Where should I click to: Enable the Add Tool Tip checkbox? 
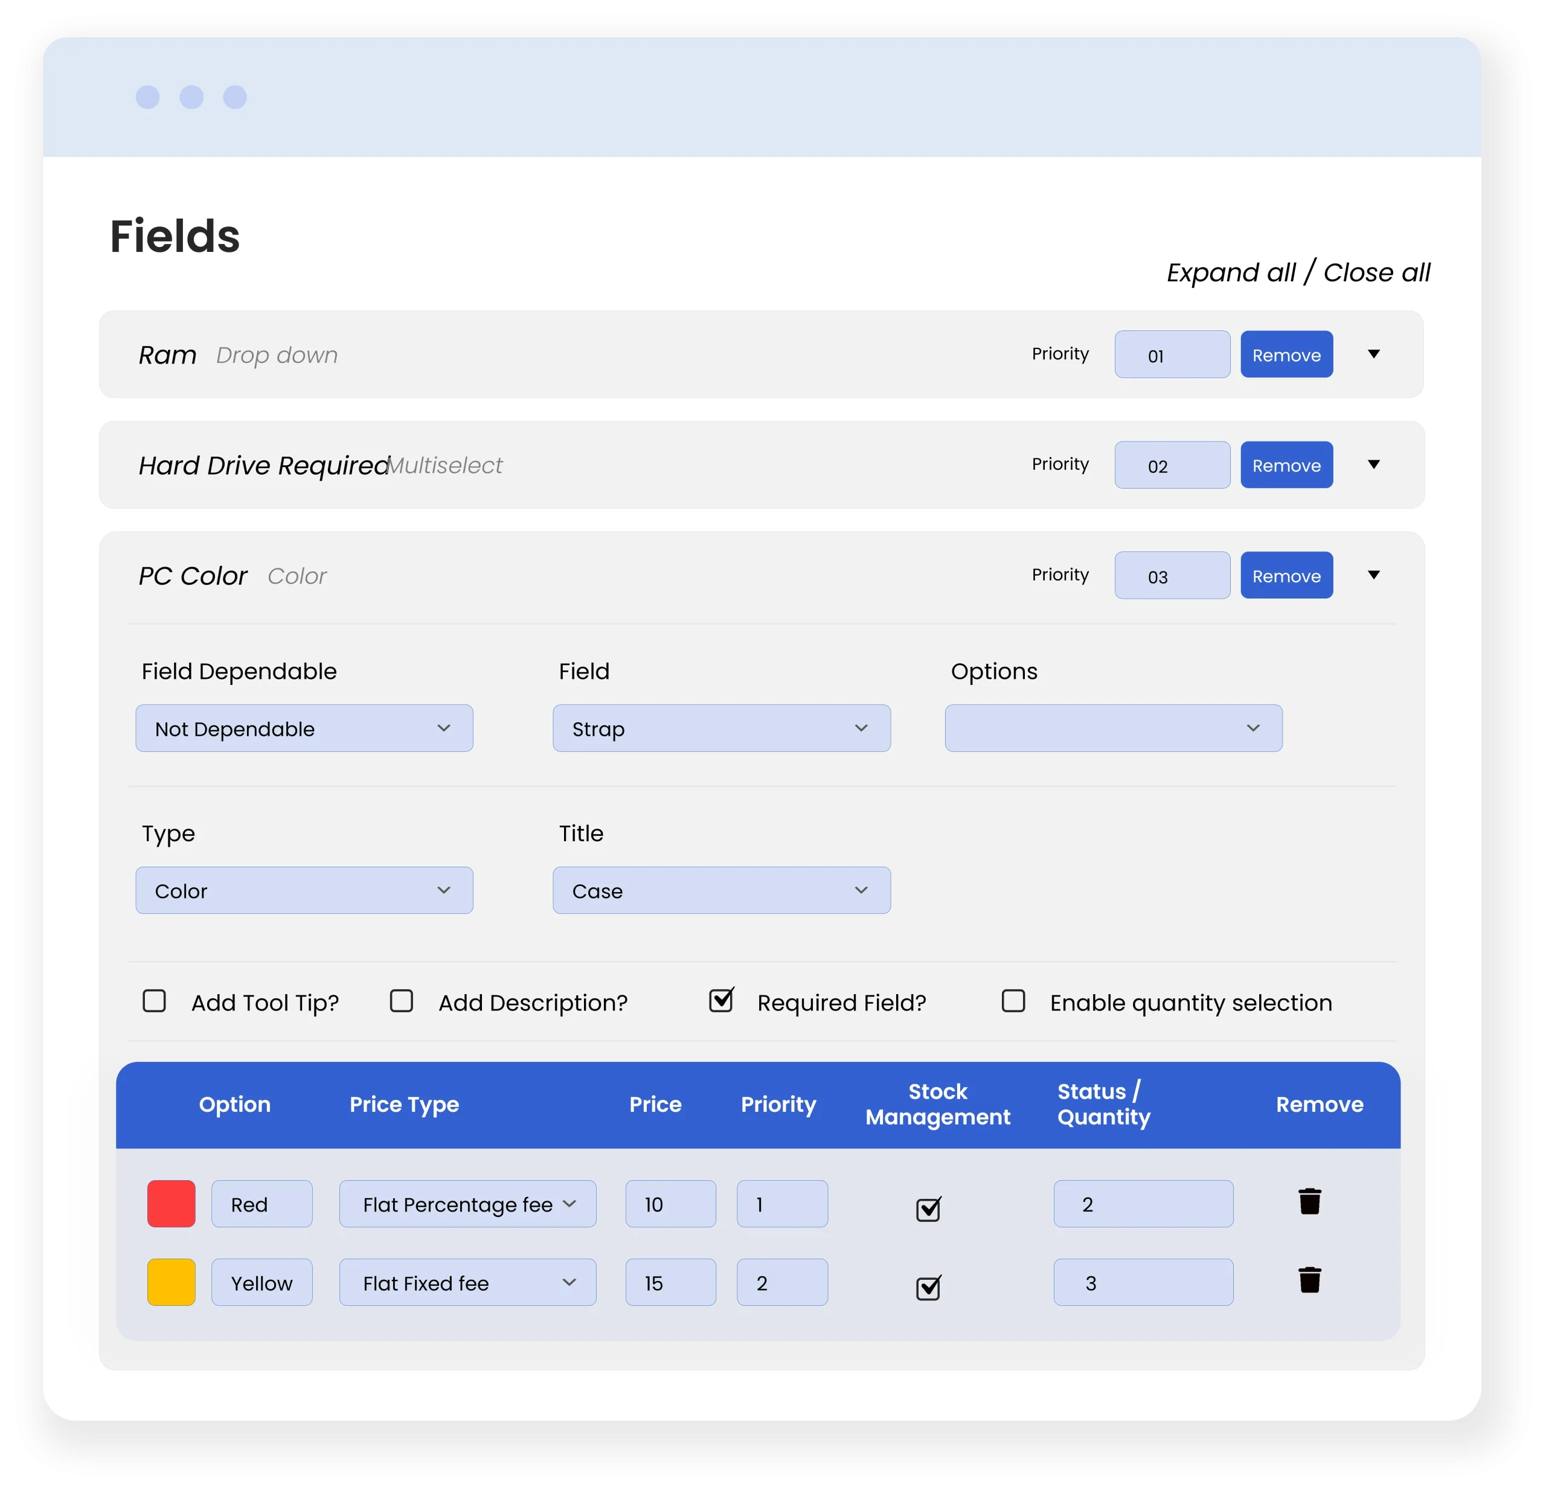[x=155, y=1001]
